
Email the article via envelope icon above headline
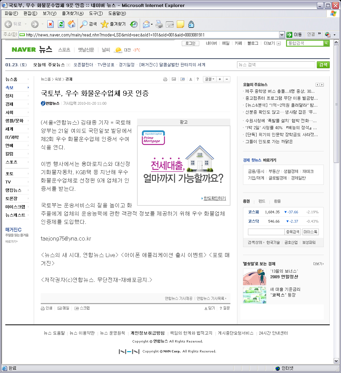174,79
